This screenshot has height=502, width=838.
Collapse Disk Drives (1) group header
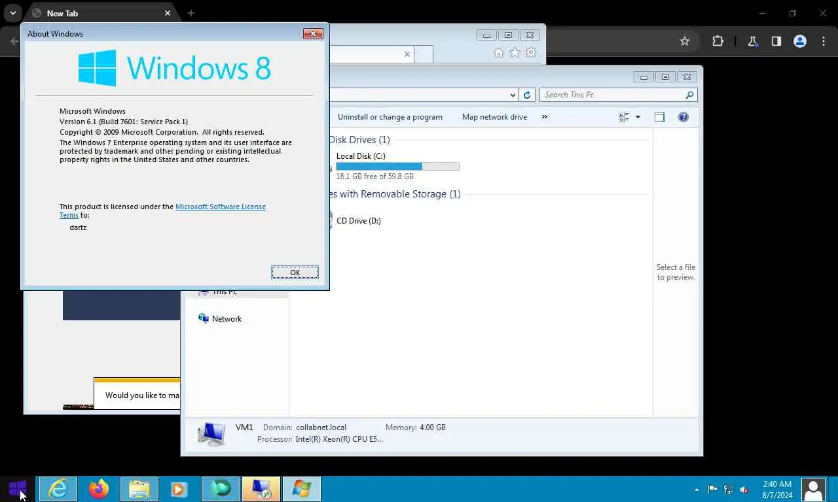359,140
